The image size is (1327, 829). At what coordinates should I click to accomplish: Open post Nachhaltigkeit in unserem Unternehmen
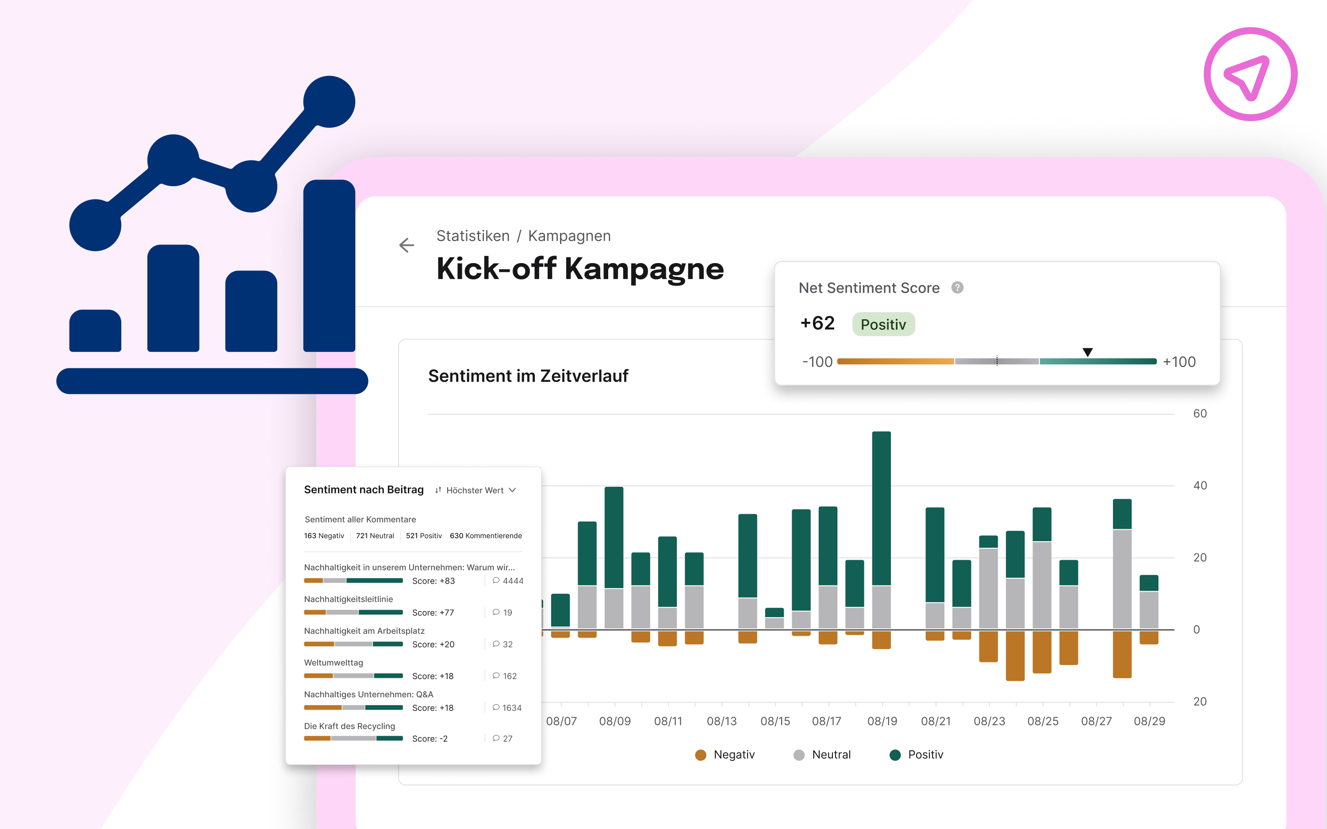(409, 567)
